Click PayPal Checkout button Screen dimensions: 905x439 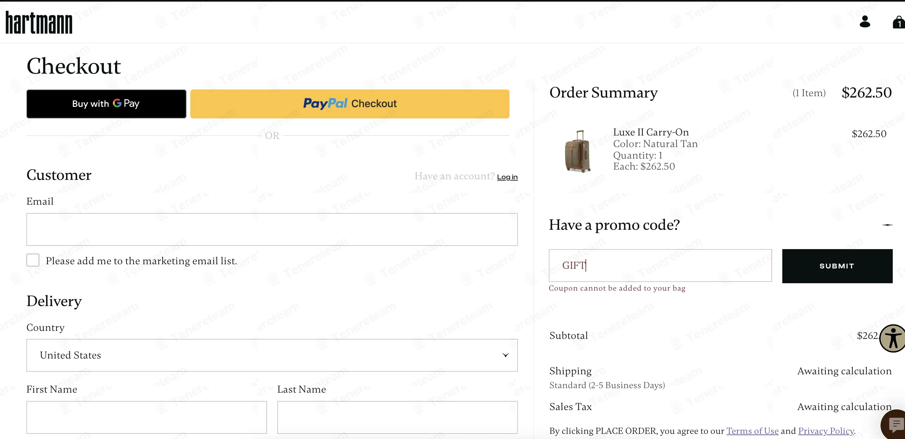coord(349,104)
